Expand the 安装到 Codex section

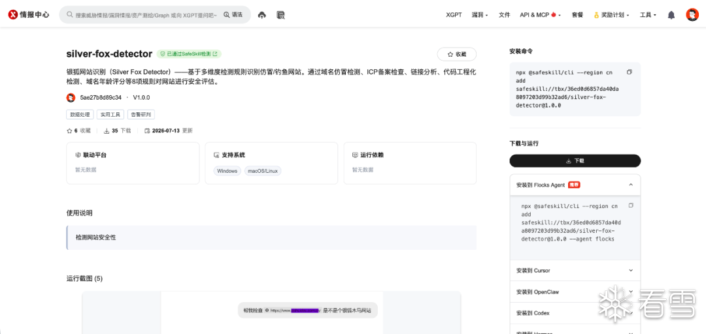pos(575,313)
